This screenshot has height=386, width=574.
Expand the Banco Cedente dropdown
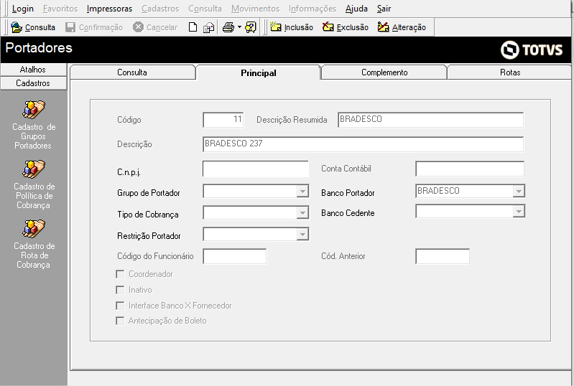coord(519,211)
